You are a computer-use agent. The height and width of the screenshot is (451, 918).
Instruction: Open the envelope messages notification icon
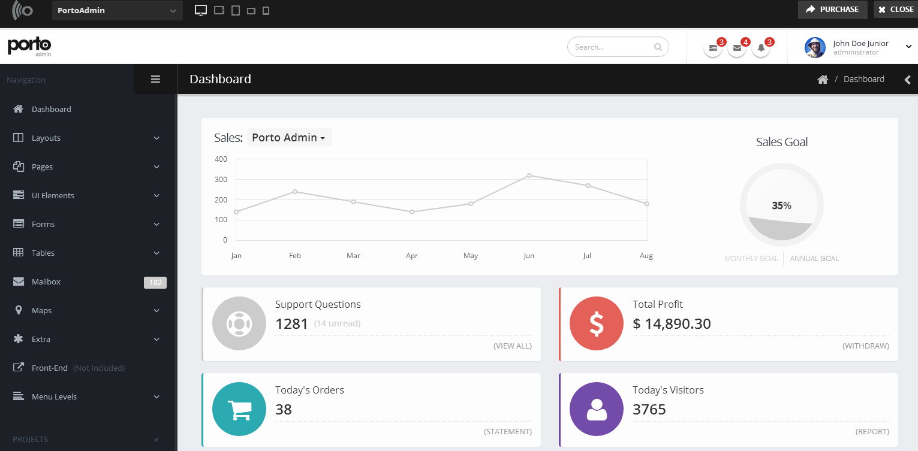point(737,48)
